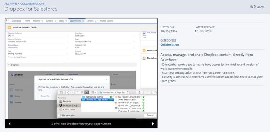
Task: Open the Nurture folder icon
Action: [x=12, y=96]
